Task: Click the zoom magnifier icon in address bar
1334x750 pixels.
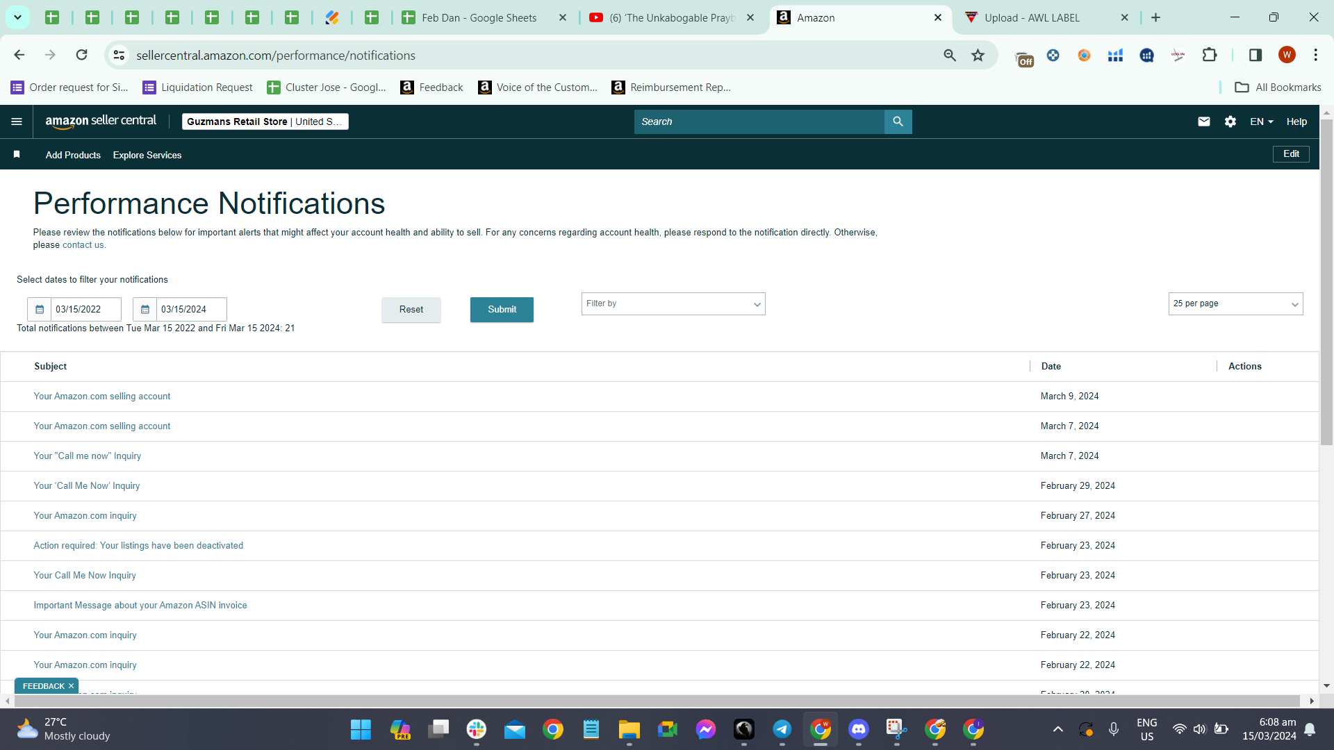Action: [x=949, y=55]
